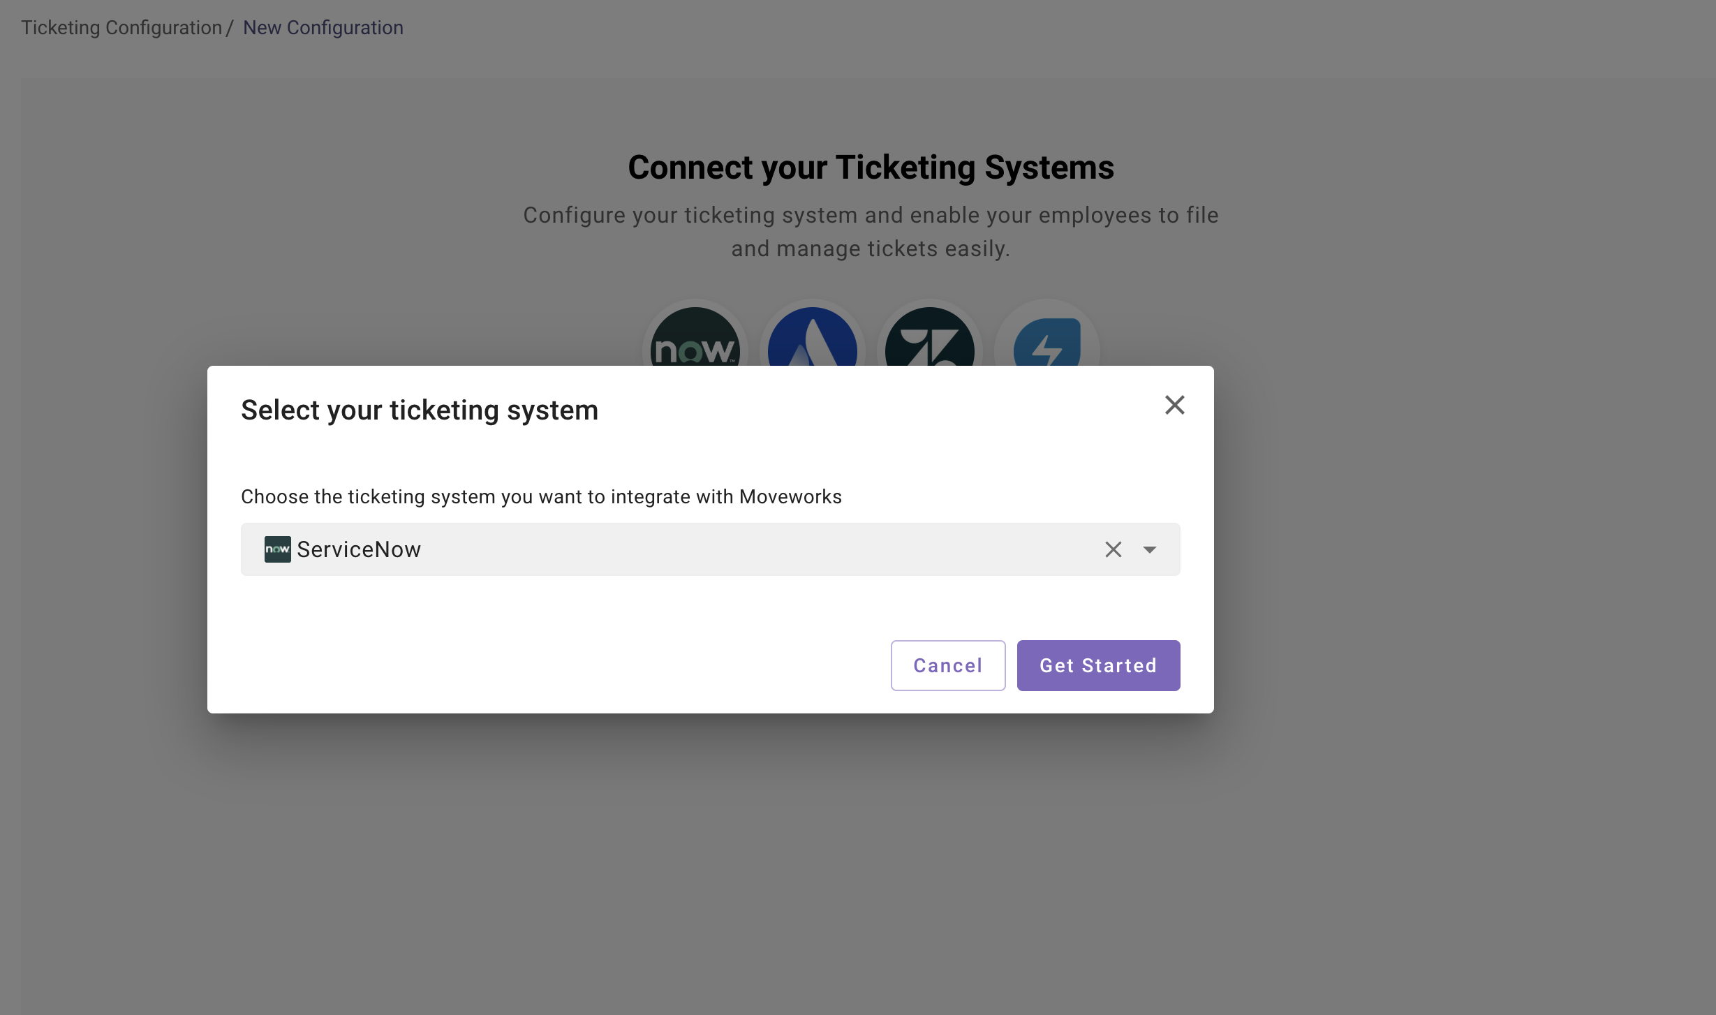Click the New Configuration breadcrumb

coord(323,28)
